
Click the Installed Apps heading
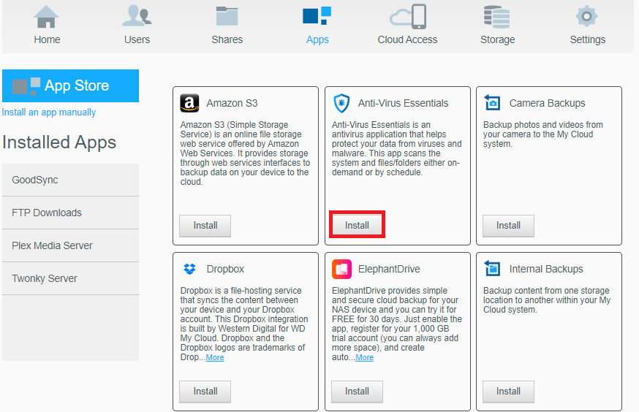pos(59,142)
